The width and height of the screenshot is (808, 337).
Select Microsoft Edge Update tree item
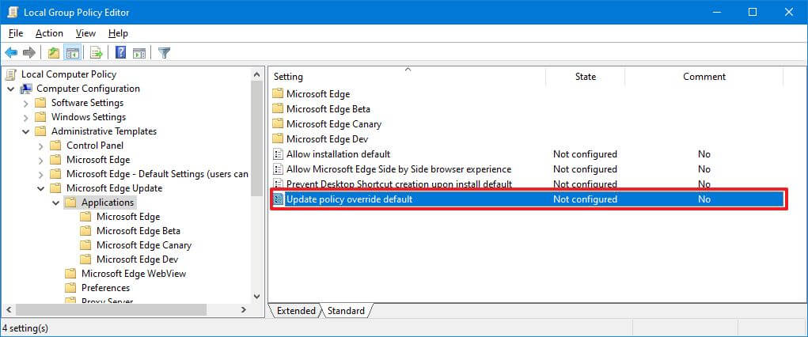tap(115, 188)
